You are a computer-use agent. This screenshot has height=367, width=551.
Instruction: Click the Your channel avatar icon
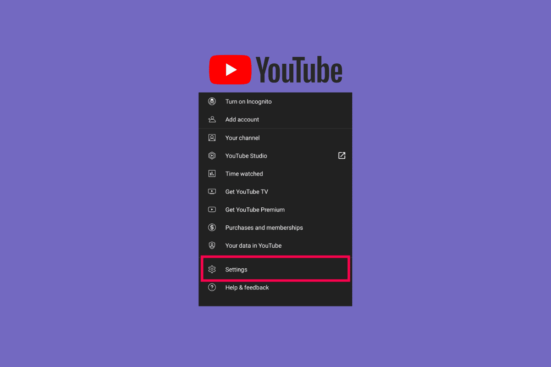coord(212,138)
